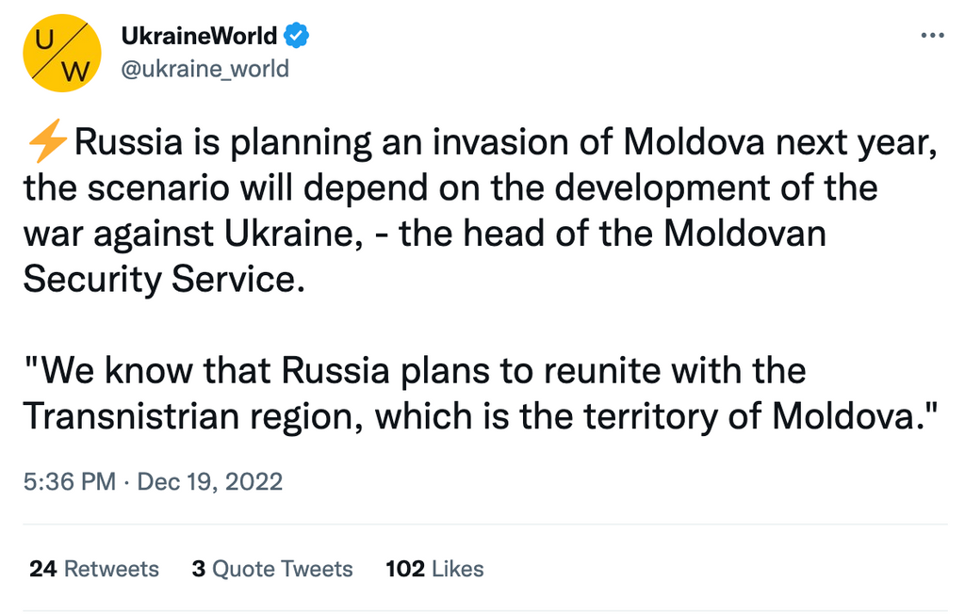Image resolution: width=965 pixels, height=614 pixels.
Task: Click the word "Retweets" in stats row
Action: click(111, 569)
